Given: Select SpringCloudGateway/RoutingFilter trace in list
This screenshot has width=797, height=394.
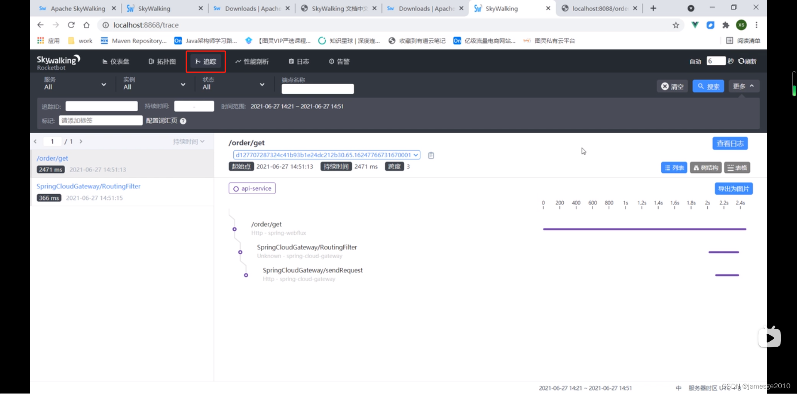Looking at the screenshot, I should 122,192.
